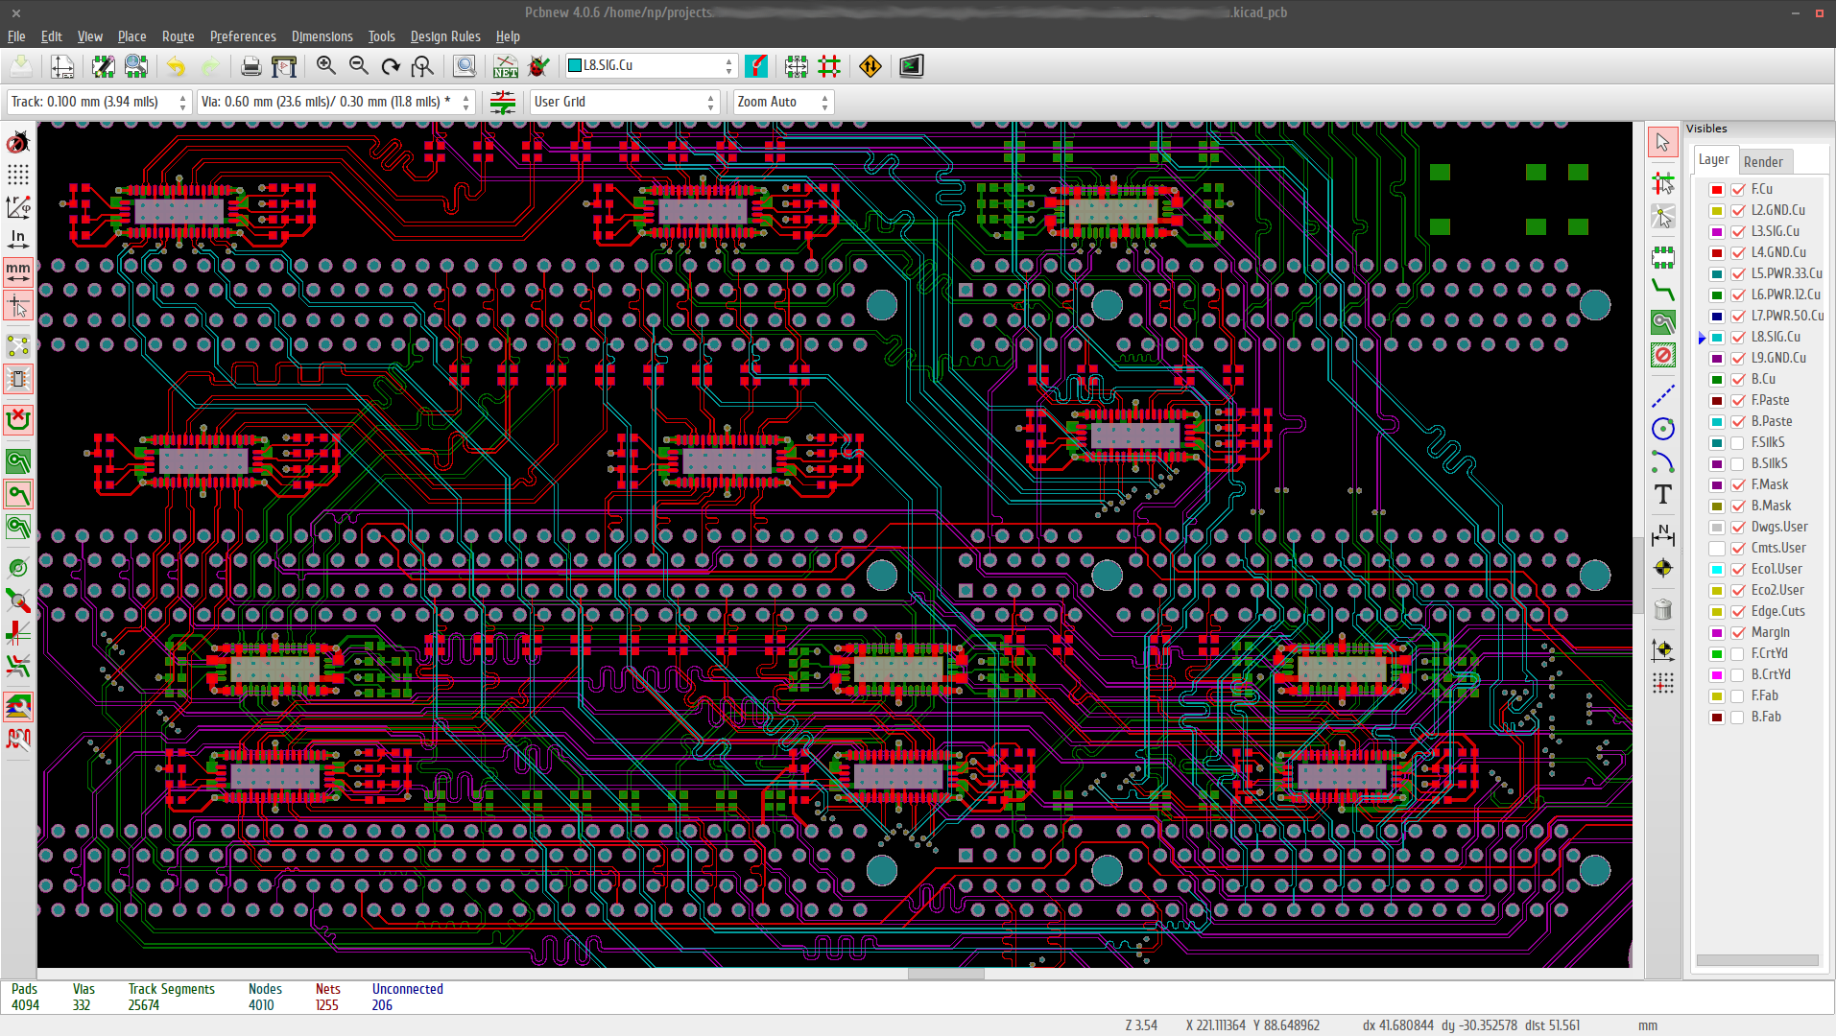The width and height of the screenshot is (1836, 1036).
Task: Toggle auto track width icon
Action: tap(503, 103)
